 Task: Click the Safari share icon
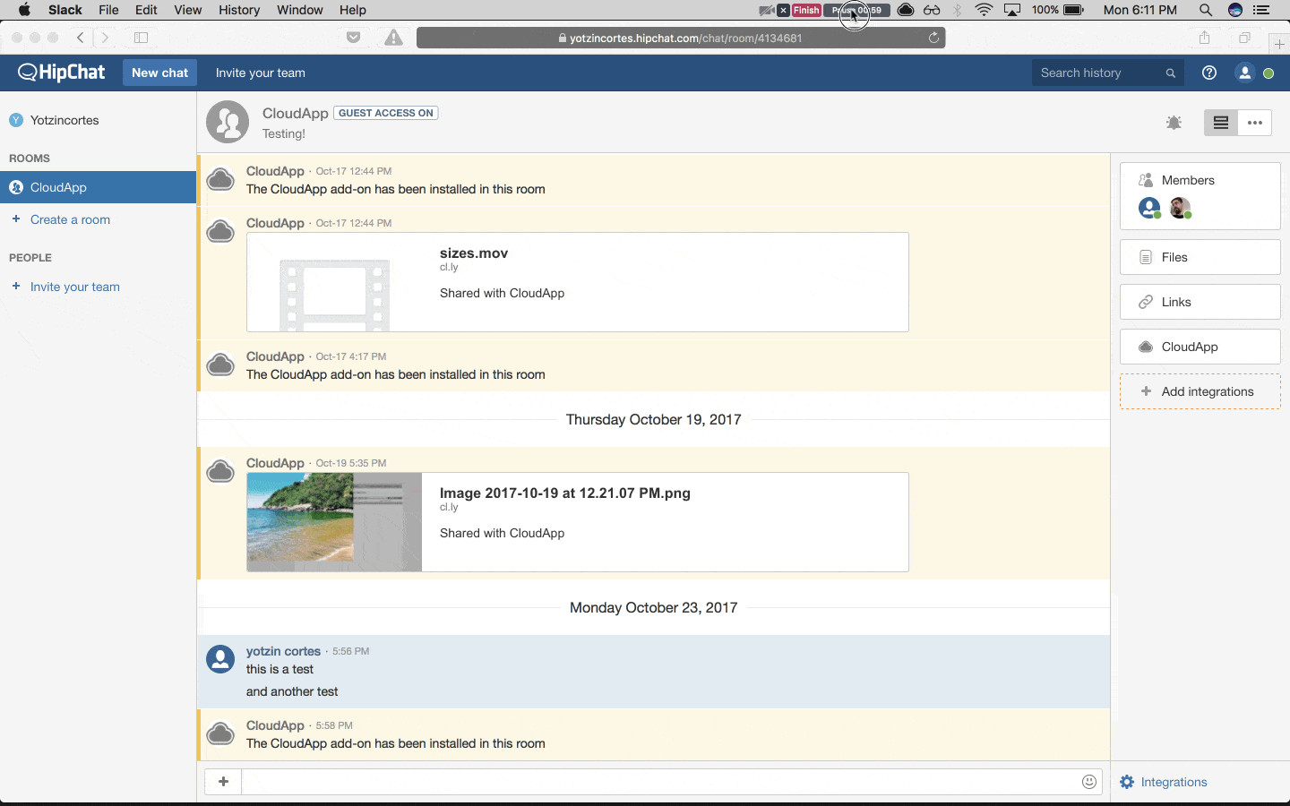[x=1205, y=38]
